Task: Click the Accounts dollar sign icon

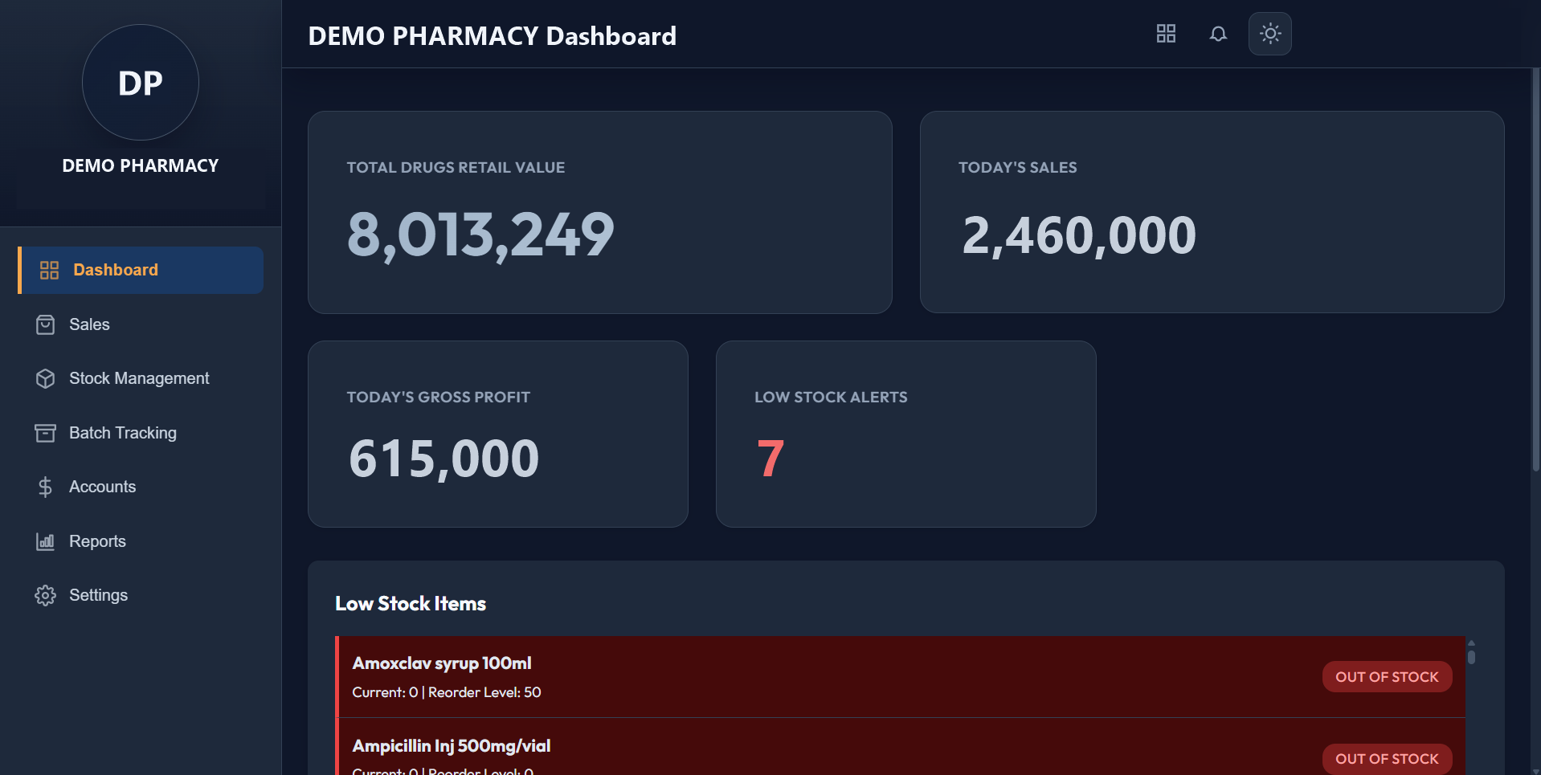Action: click(x=46, y=487)
